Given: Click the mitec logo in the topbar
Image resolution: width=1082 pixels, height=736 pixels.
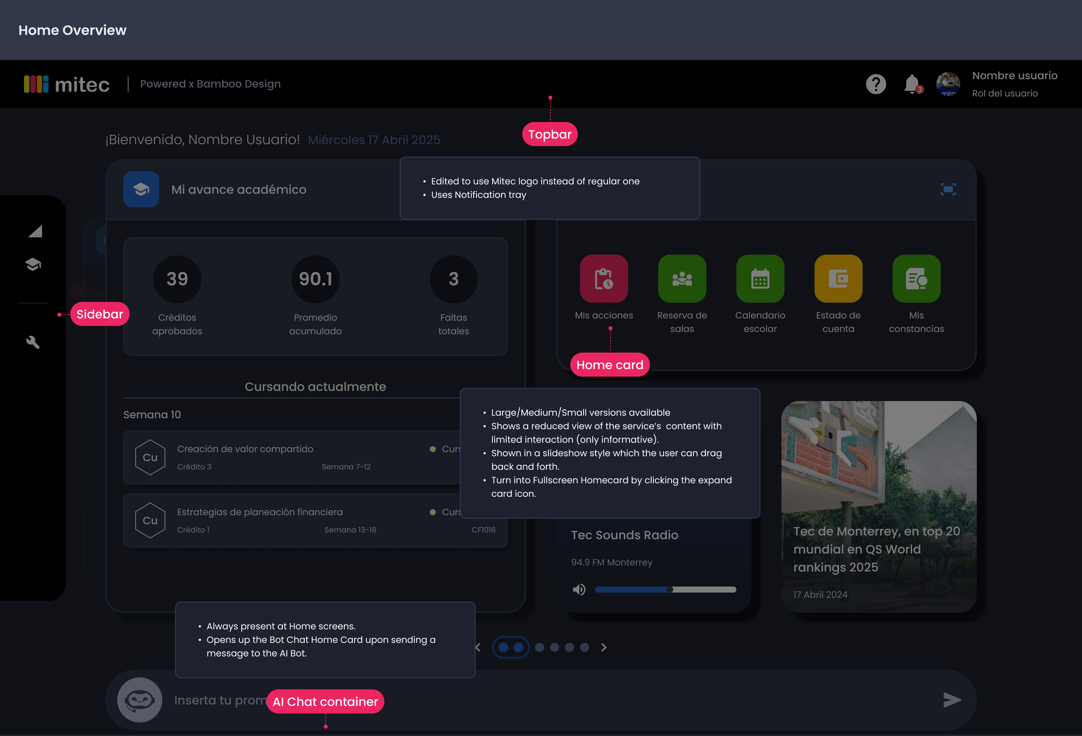Looking at the screenshot, I should point(66,84).
